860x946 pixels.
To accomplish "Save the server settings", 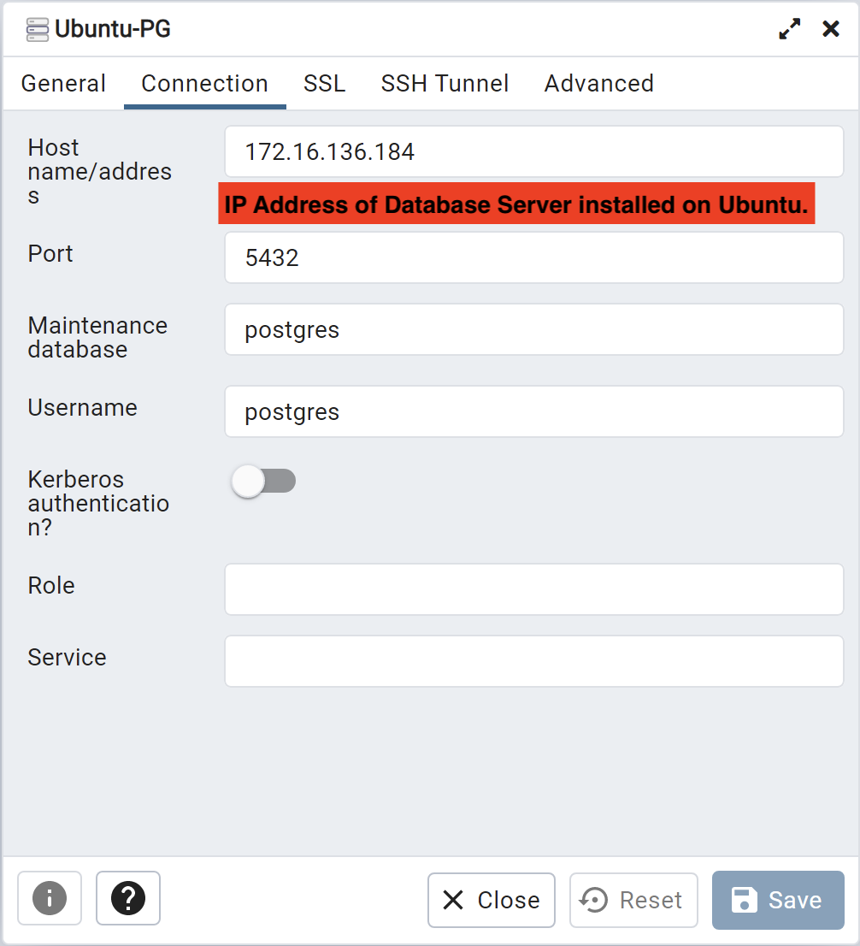I will click(778, 900).
